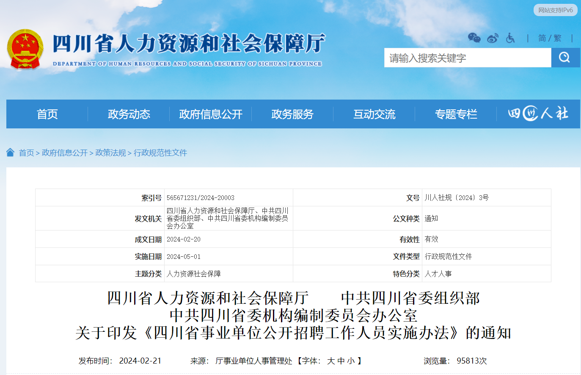
Task: Click publish date 2024-02-21
Action: [x=140, y=361]
